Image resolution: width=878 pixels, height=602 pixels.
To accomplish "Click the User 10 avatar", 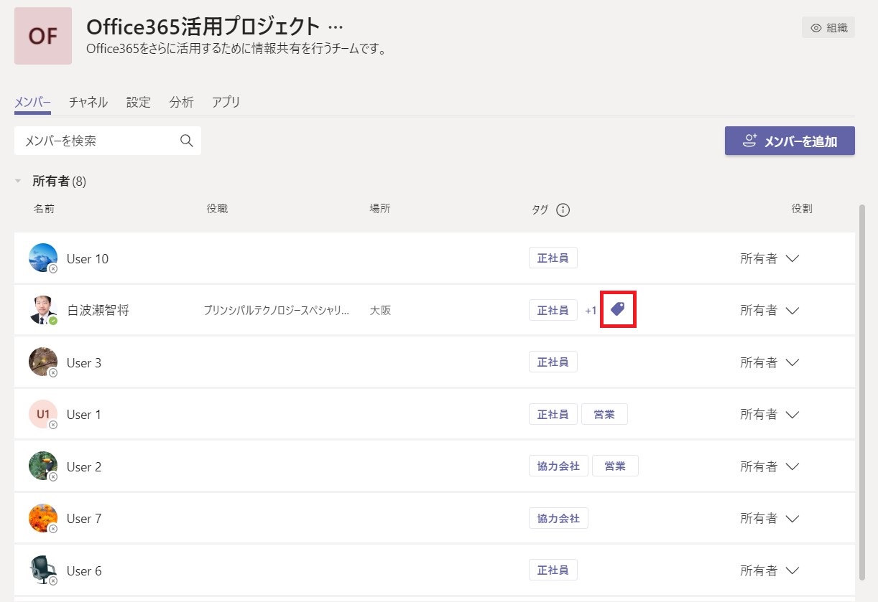I will point(43,258).
